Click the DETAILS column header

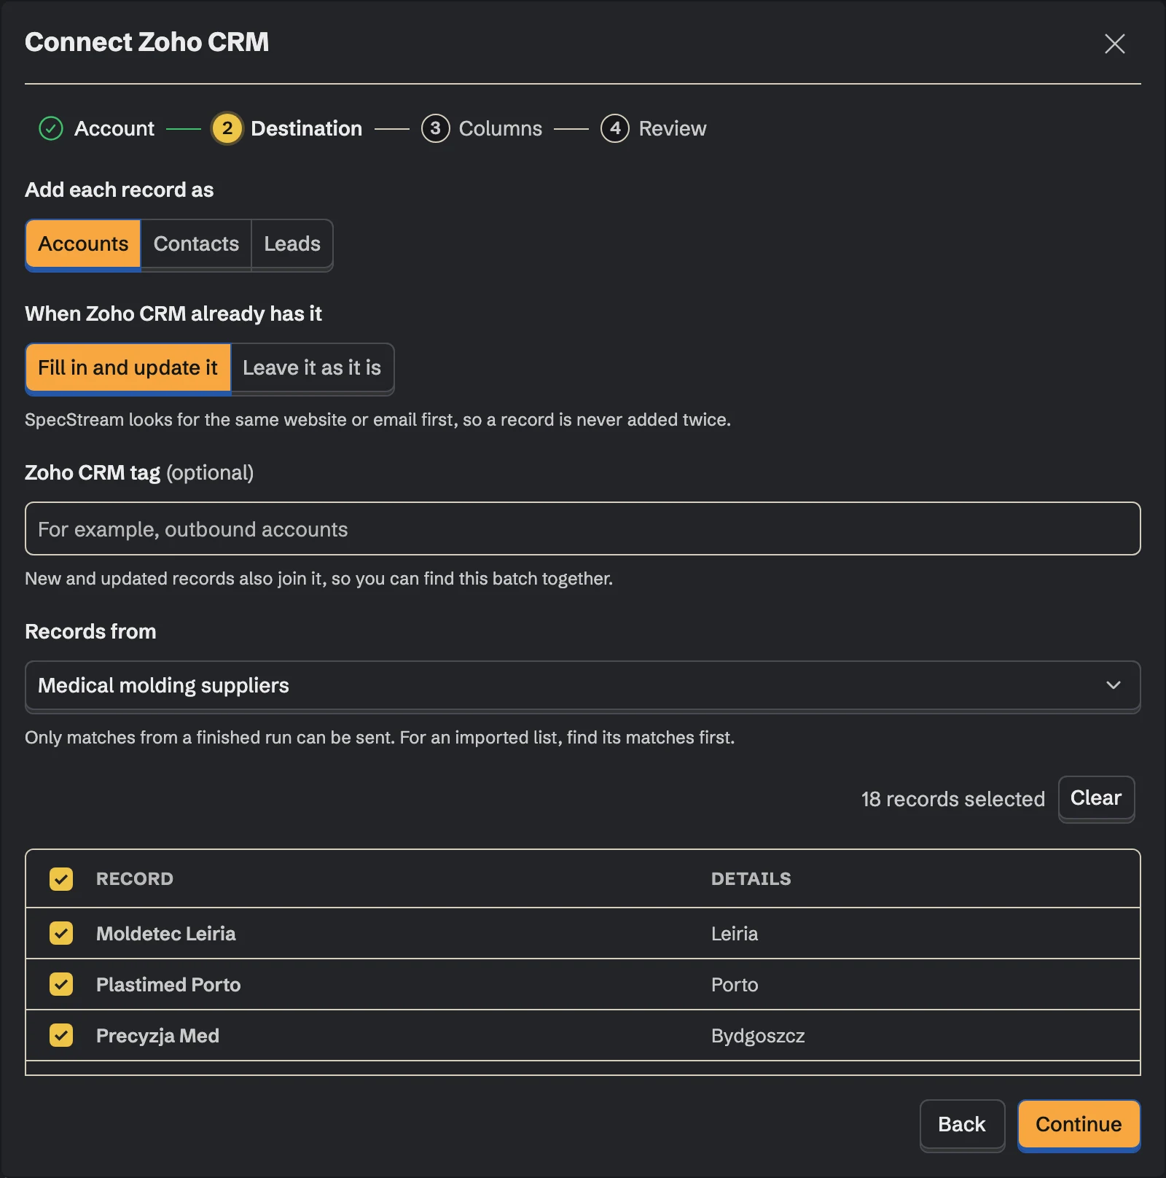(x=751, y=879)
